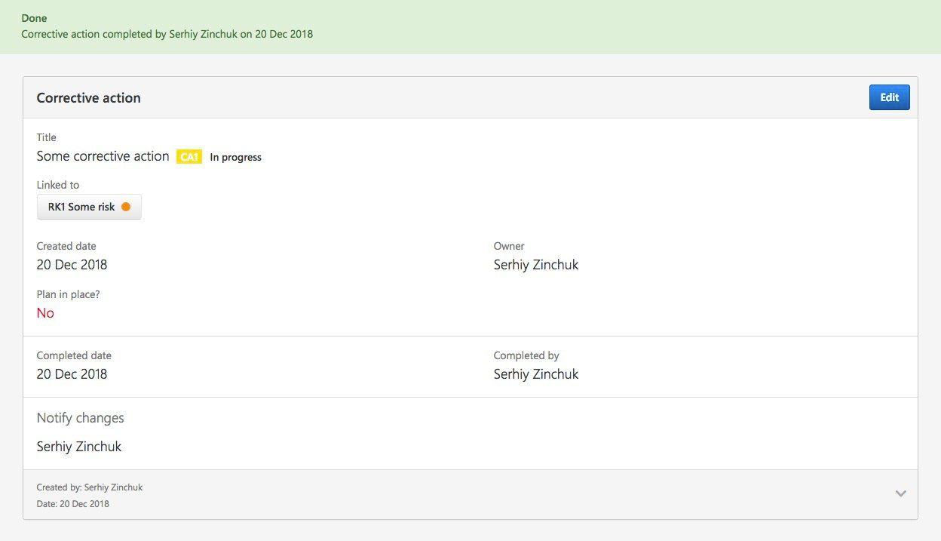Select Serhiy Zinchuk under Notify changes

click(x=79, y=447)
